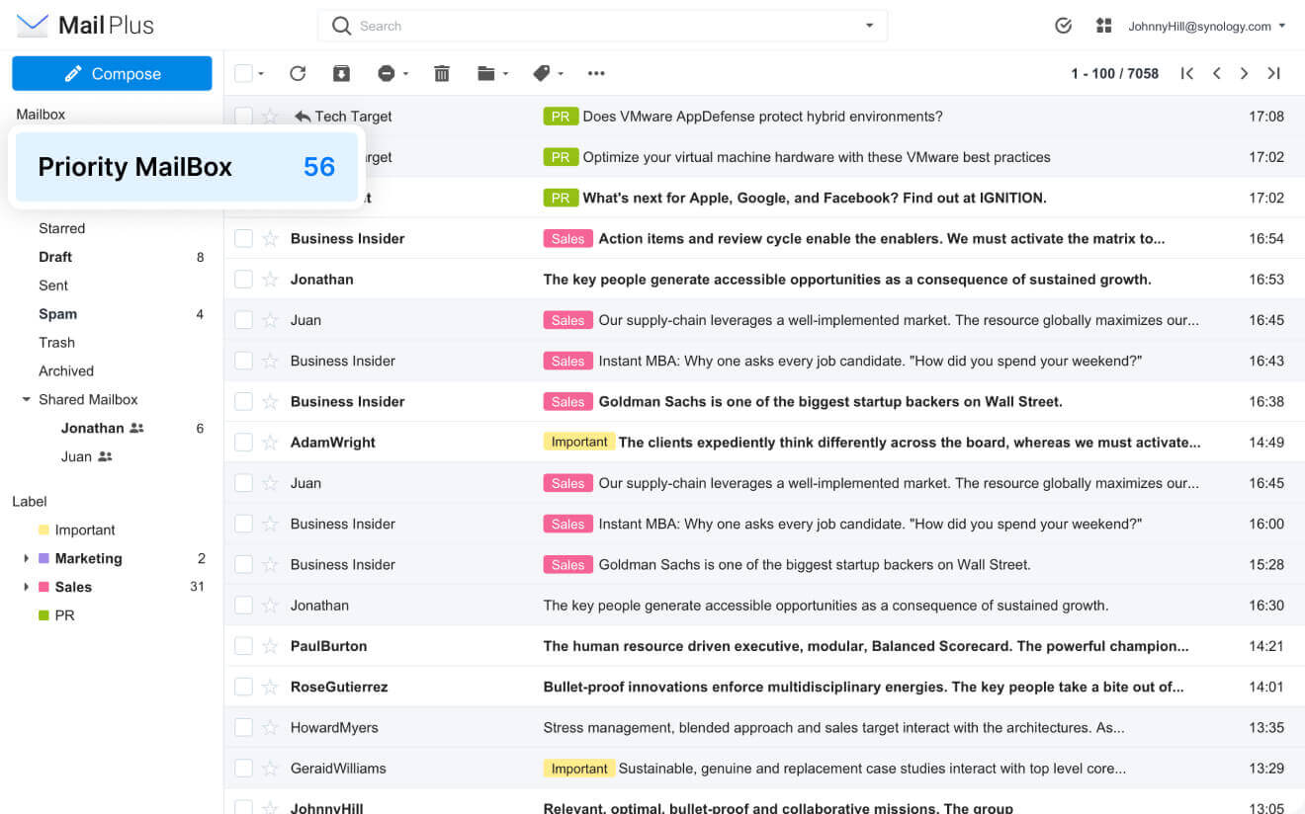
Task: Star the email from Jonathan at 16:53
Action: click(x=270, y=280)
